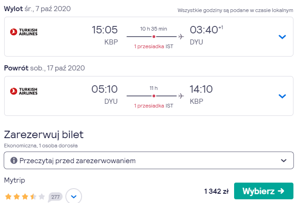Click '1 przesiadka IST' on outbound flight
Screen dimensions: 299x203
[x=154, y=46]
